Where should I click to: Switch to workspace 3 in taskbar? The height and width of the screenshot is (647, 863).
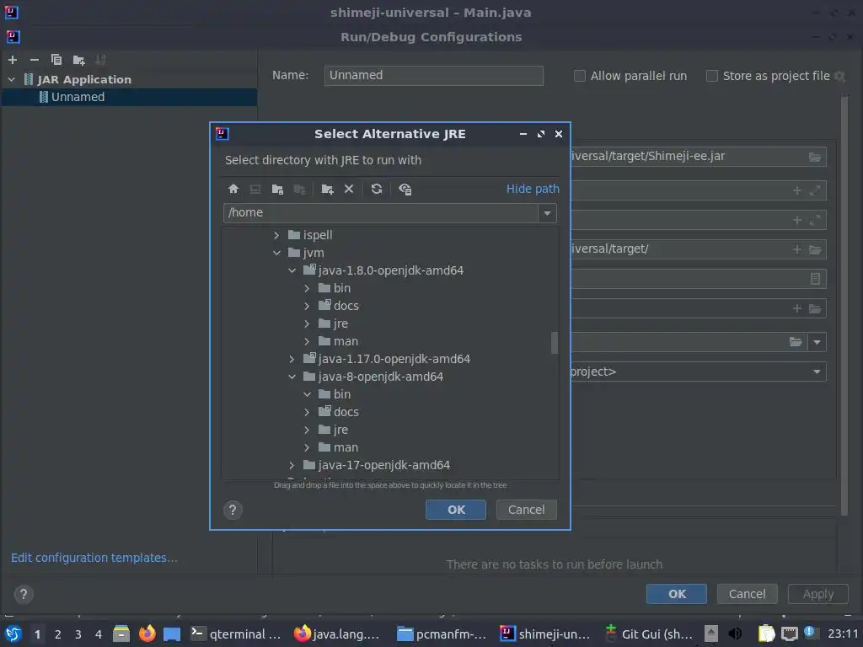click(78, 634)
